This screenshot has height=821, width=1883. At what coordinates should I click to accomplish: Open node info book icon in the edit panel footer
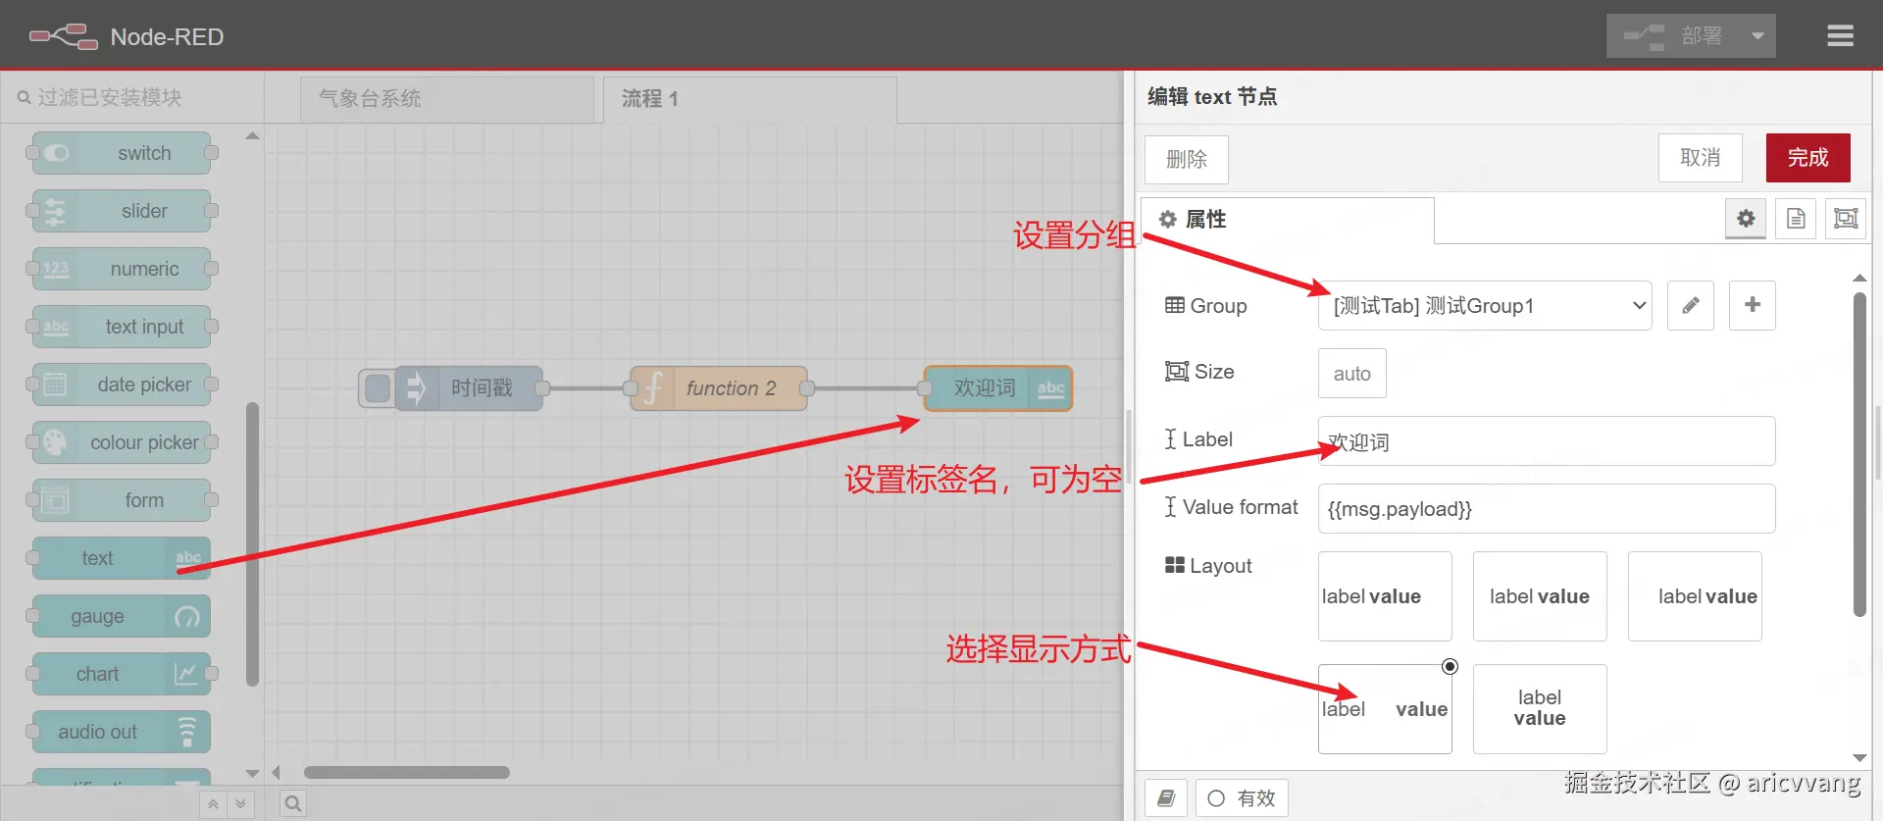coord(1166,798)
